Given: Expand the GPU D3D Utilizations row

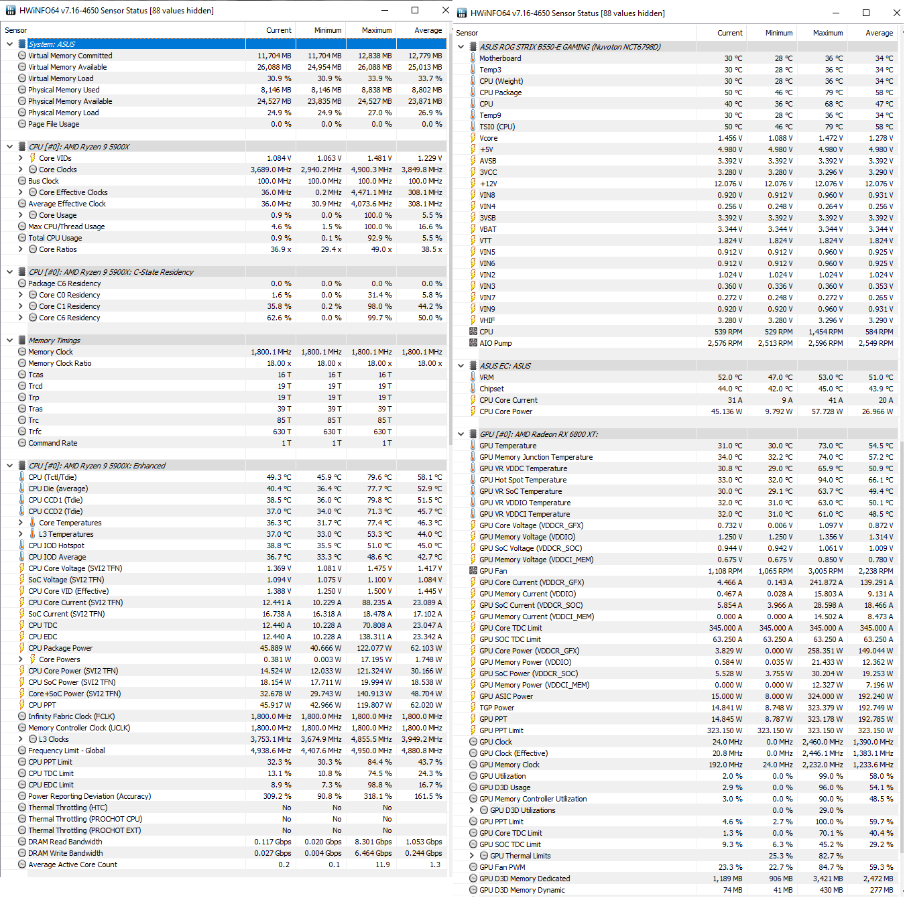Looking at the screenshot, I should point(472,810).
